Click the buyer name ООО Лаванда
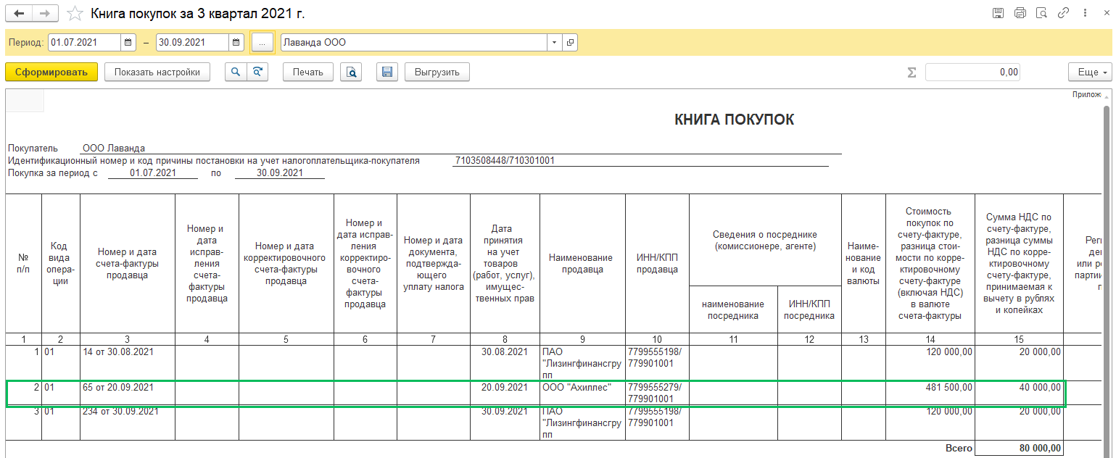 click(113, 149)
